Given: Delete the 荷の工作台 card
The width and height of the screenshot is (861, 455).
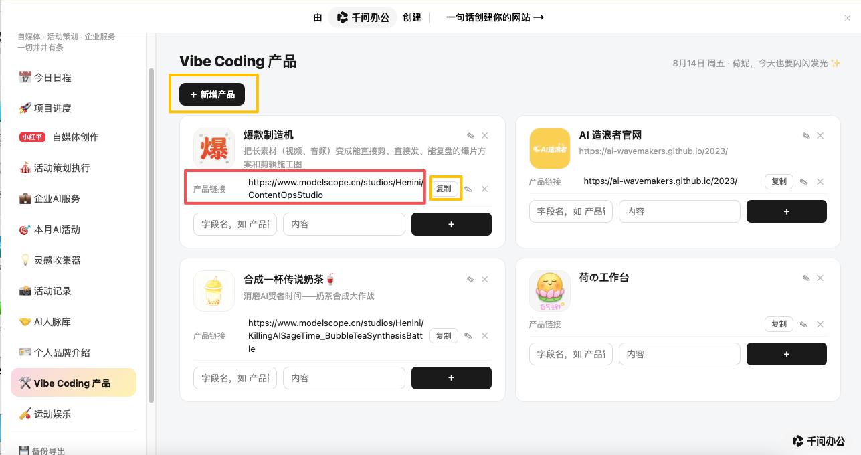Looking at the screenshot, I should 820,278.
